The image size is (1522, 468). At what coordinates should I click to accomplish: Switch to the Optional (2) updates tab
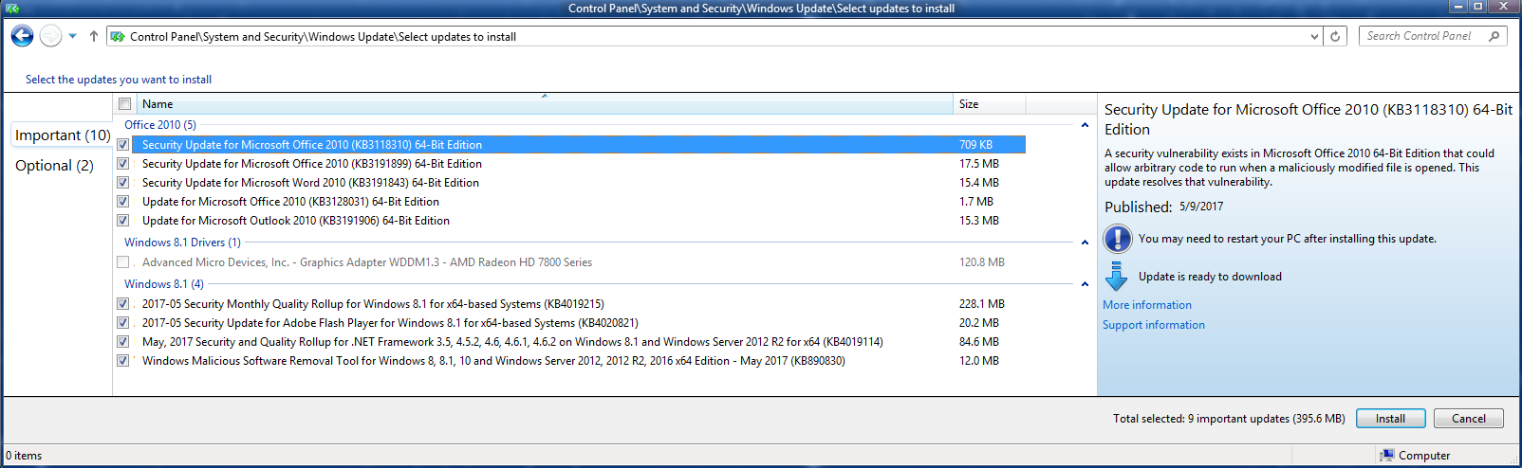click(54, 166)
